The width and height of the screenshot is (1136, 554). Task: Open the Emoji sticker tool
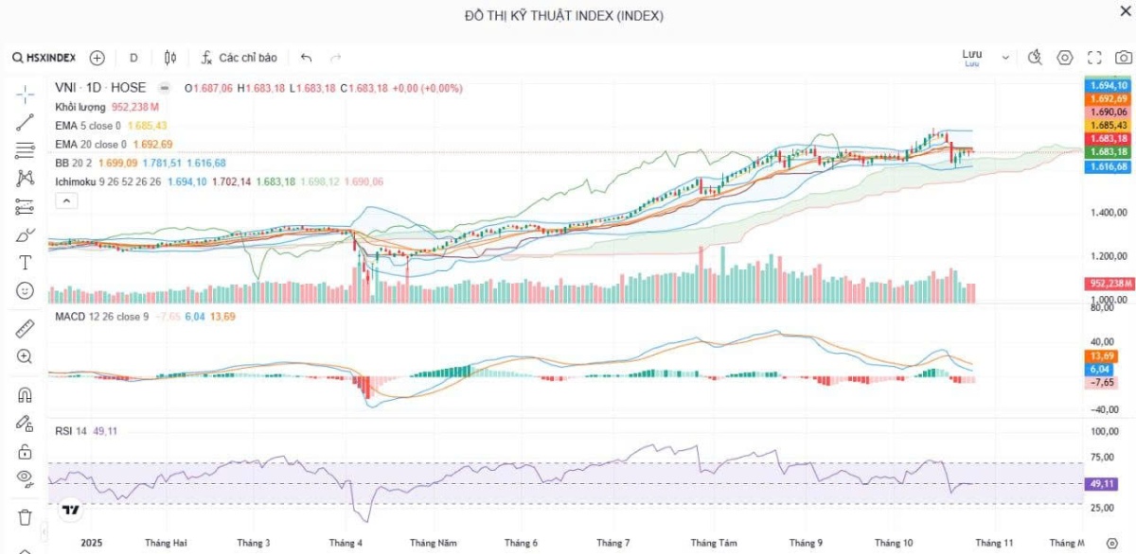tap(24, 291)
